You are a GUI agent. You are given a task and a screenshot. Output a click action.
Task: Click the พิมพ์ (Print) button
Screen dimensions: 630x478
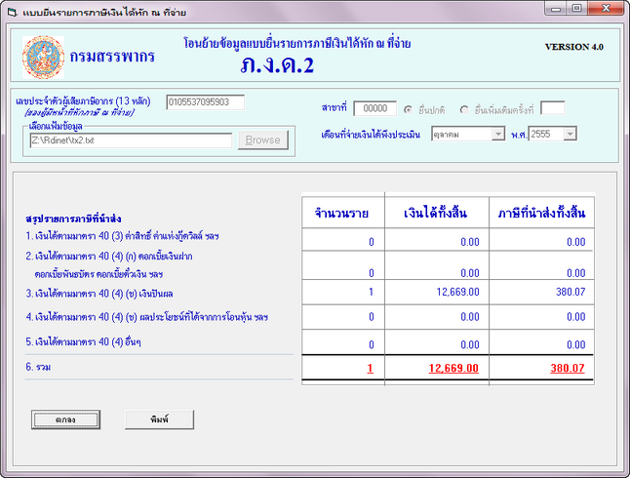pyautogui.click(x=160, y=419)
